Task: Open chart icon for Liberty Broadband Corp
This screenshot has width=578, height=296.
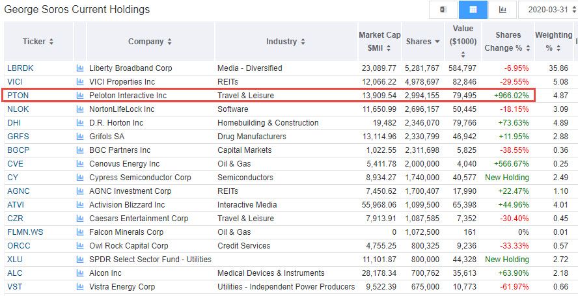Action: pos(80,68)
